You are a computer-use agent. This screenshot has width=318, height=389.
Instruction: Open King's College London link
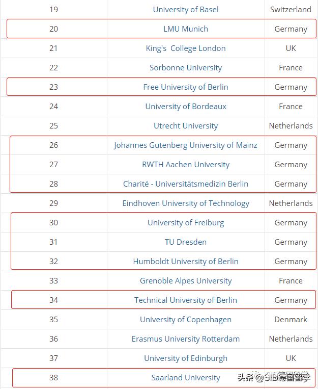tap(186, 48)
